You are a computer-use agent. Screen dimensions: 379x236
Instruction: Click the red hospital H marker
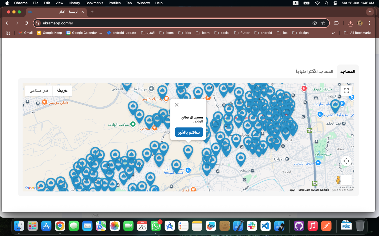[x=304, y=88]
